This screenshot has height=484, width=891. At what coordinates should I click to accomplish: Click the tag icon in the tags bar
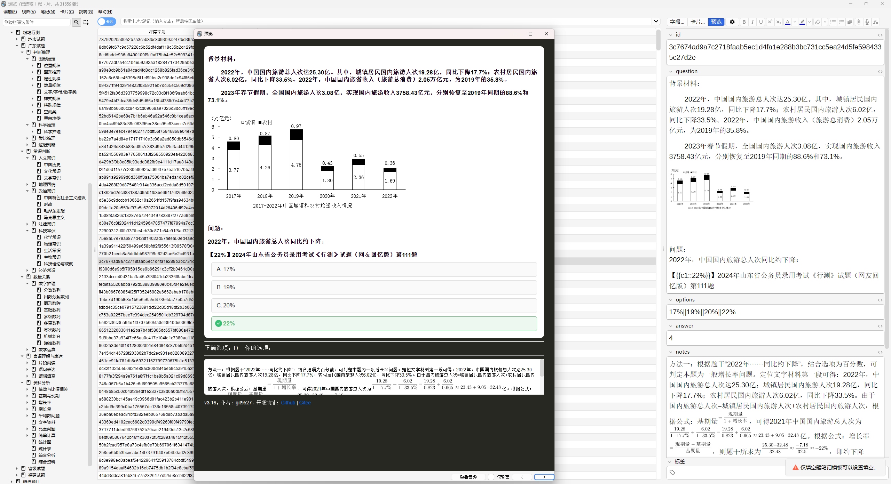672,472
